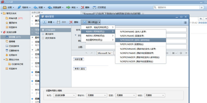Open the 垃圾邮件 spam folder
Screen dimensions: 207x103
[11, 55]
